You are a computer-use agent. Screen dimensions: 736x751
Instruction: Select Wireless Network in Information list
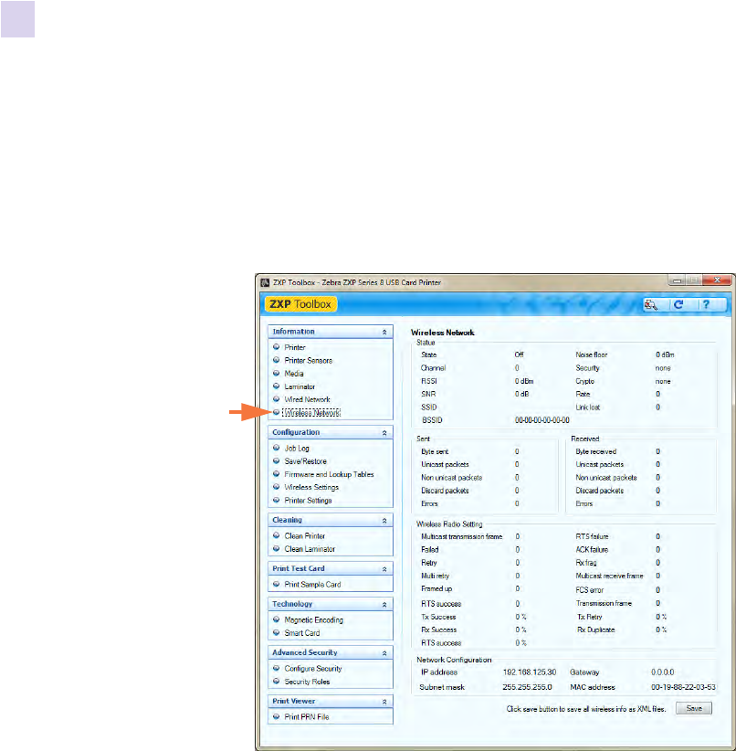click(311, 412)
